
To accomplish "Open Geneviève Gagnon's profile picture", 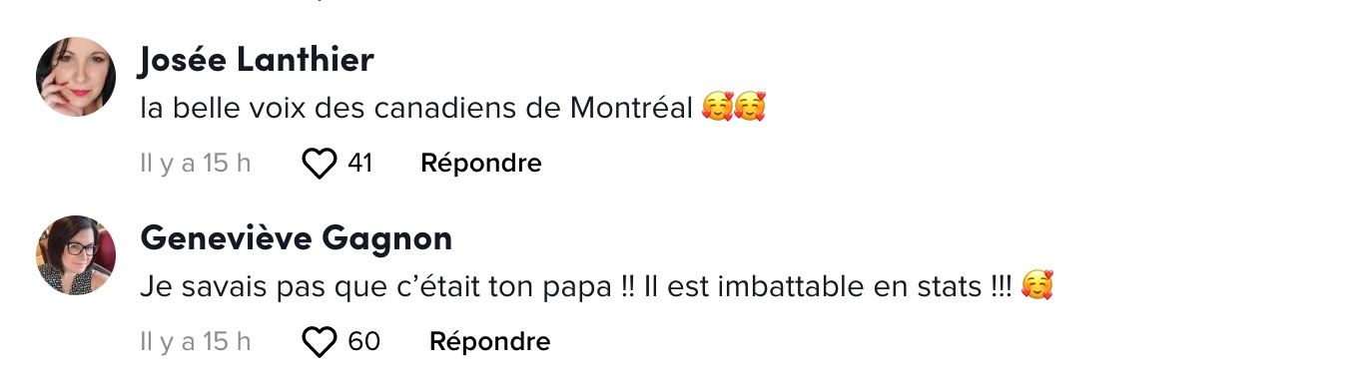I will pos(76,255).
